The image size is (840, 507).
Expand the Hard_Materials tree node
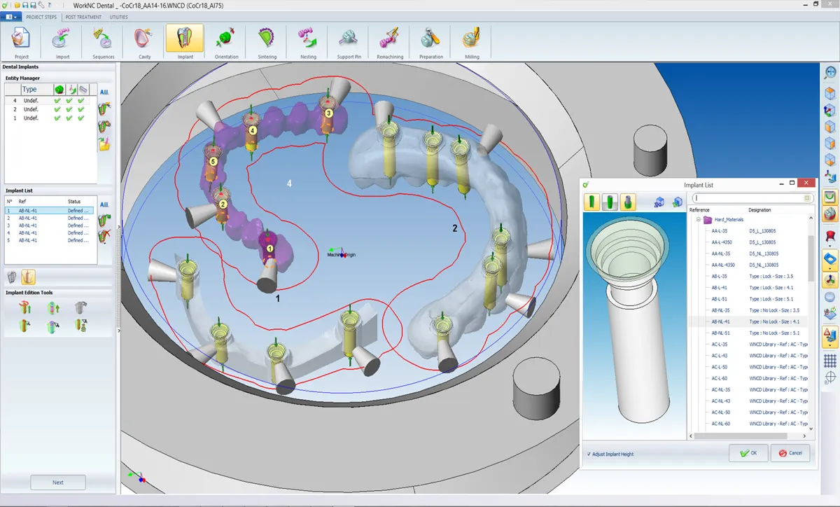(x=698, y=219)
